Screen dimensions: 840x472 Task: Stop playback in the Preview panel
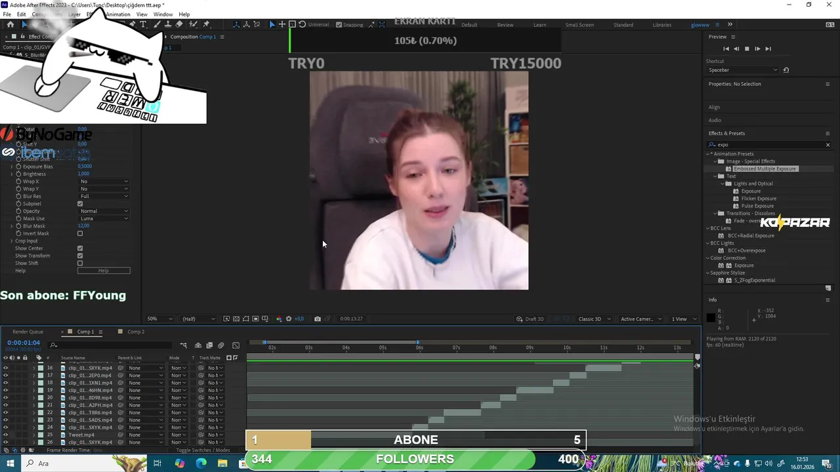[x=747, y=49]
